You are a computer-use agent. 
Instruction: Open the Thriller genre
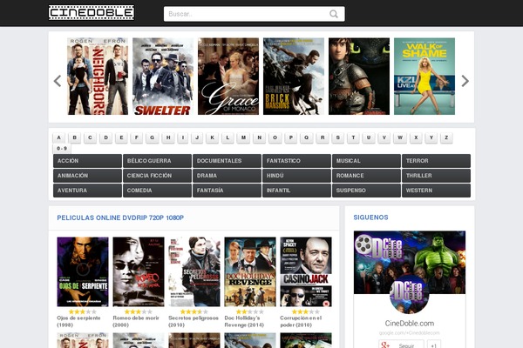436,176
